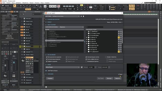Mute track T11 Дорожка 9 in list
The width and height of the screenshot is (162, 91).
[119, 52]
